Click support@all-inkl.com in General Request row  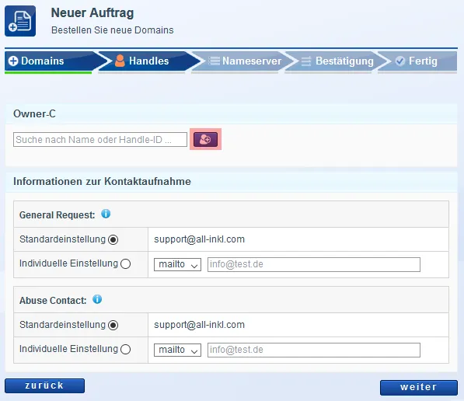point(199,239)
